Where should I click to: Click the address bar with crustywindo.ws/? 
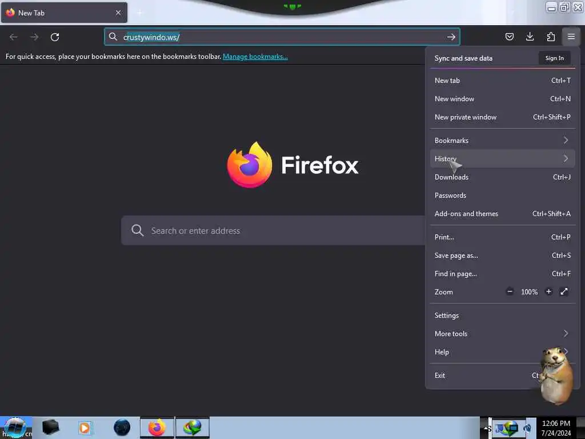tap(282, 37)
